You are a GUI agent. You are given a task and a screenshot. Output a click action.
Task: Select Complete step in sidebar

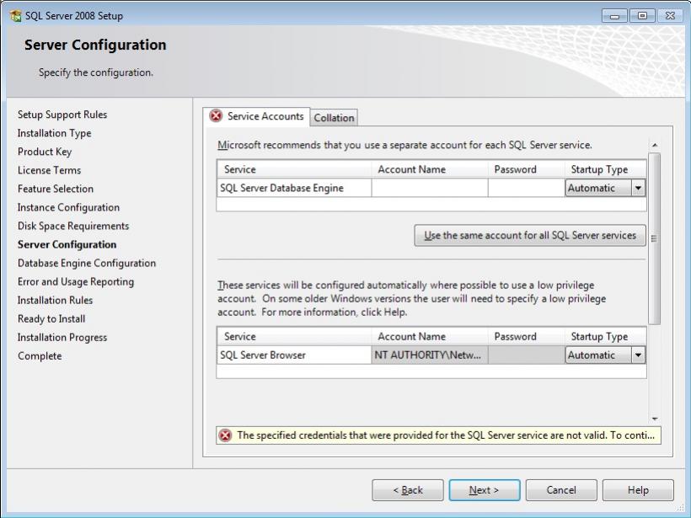(x=40, y=356)
